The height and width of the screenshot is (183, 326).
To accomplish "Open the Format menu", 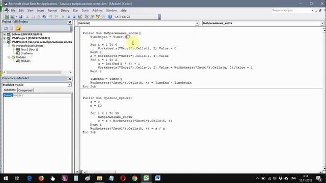I will 52,10.
